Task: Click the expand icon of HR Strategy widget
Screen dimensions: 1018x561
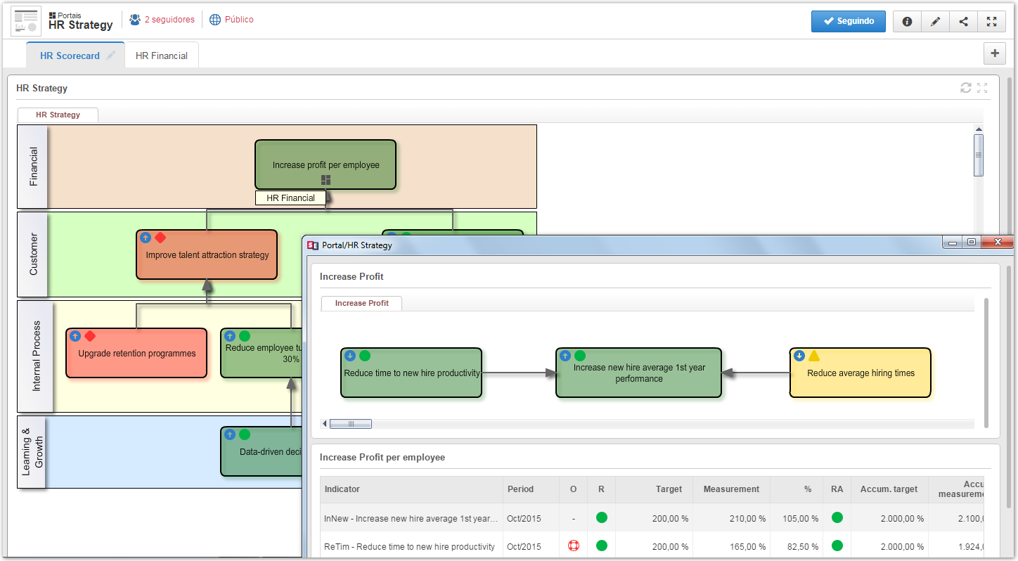Action: (x=982, y=88)
